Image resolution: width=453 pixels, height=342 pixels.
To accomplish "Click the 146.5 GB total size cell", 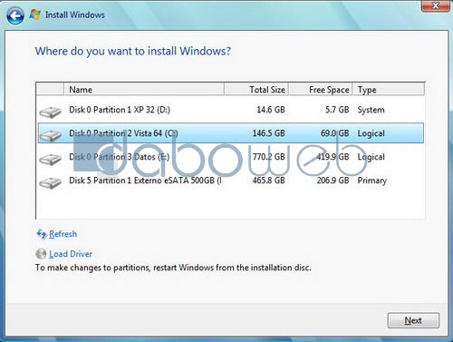I will (268, 133).
